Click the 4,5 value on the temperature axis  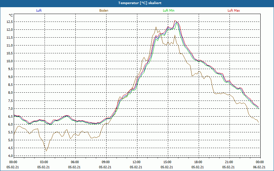coord(10,148)
